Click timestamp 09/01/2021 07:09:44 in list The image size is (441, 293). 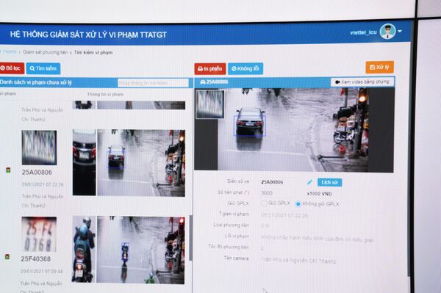42,271
